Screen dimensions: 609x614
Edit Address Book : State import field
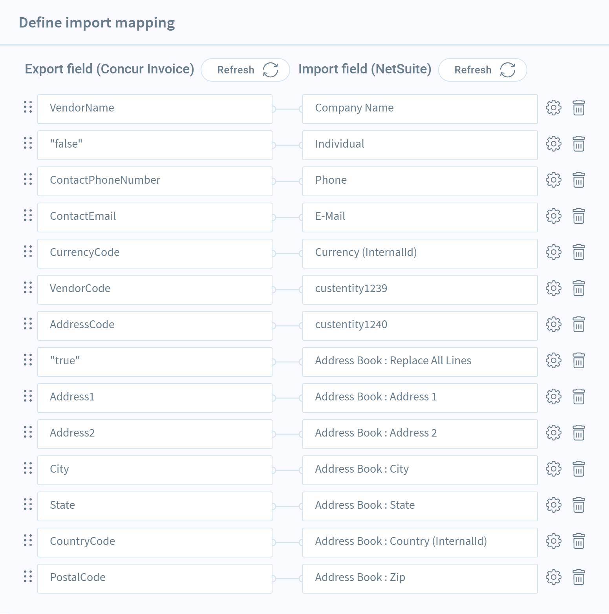click(x=420, y=506)
